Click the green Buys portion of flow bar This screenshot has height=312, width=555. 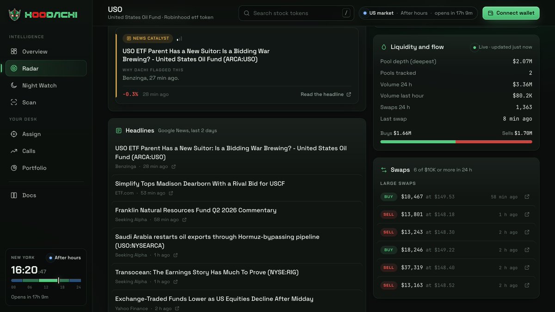click(418, 142)
